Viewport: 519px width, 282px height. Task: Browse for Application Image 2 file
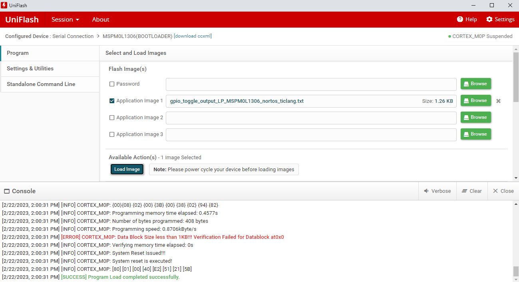(475, 117)
